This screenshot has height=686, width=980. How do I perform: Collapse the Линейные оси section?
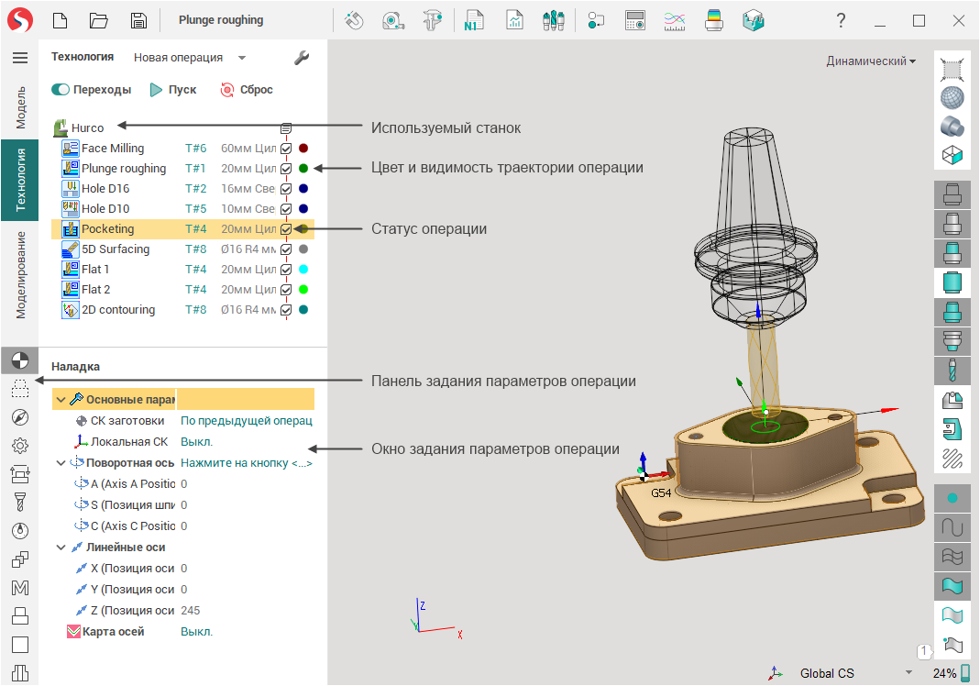(x=61, y=548)
